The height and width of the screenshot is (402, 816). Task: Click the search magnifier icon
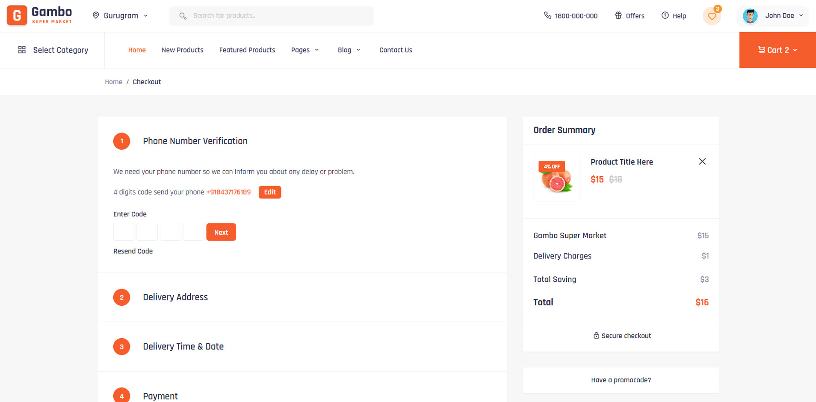click(x=183, y=16)
